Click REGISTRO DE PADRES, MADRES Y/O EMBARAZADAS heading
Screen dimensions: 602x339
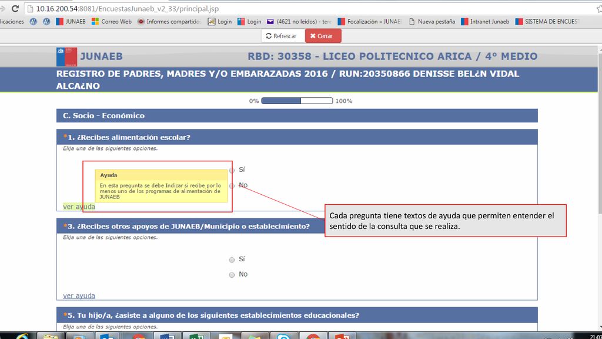(x=287, y=79)
